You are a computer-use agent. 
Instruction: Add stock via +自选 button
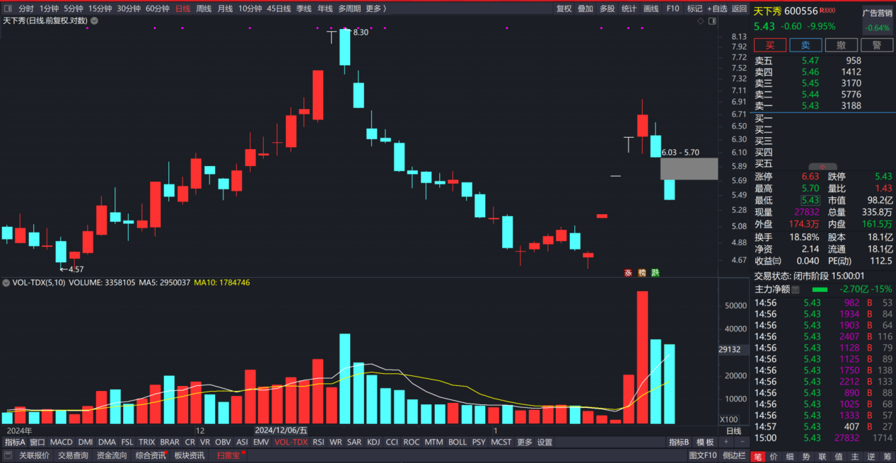[x=717, y=8]
